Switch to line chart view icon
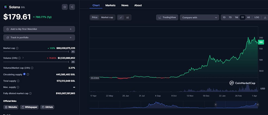Image resolution: width=268 pixels, height=115 pixels. click(x=121, y=17)
